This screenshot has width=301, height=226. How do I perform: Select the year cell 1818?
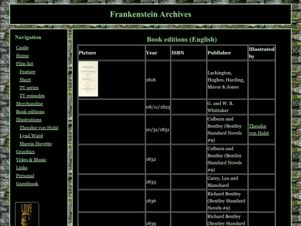tap(158, 80)
